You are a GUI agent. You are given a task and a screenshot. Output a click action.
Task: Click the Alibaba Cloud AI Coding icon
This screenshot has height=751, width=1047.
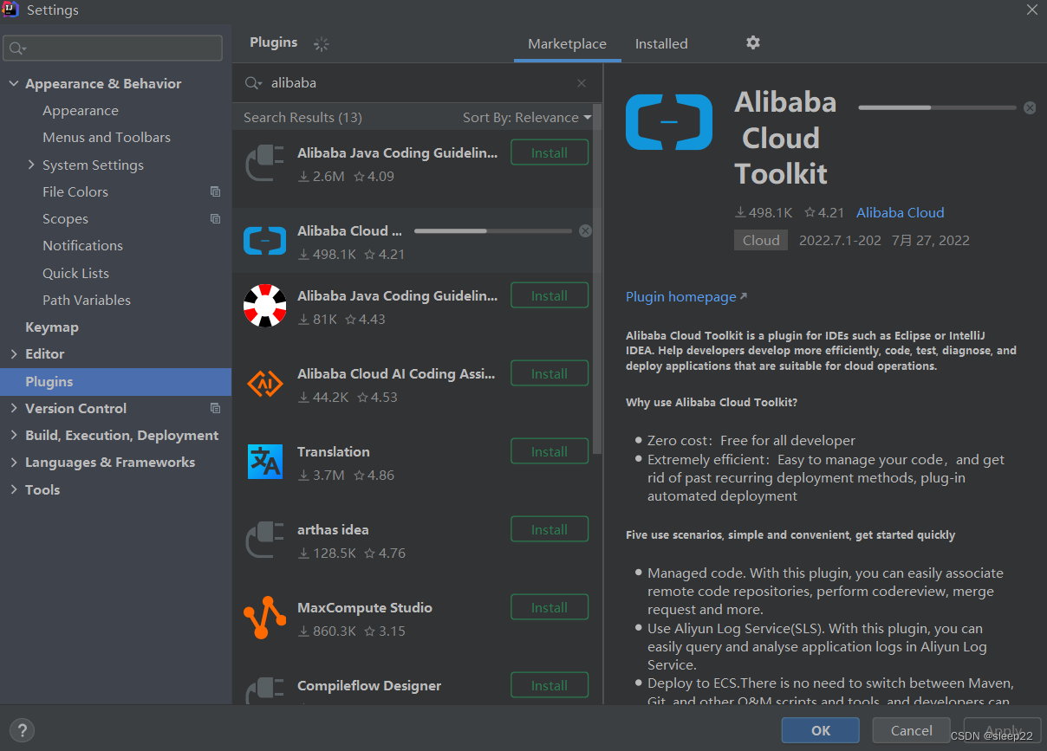coord(265,384)
